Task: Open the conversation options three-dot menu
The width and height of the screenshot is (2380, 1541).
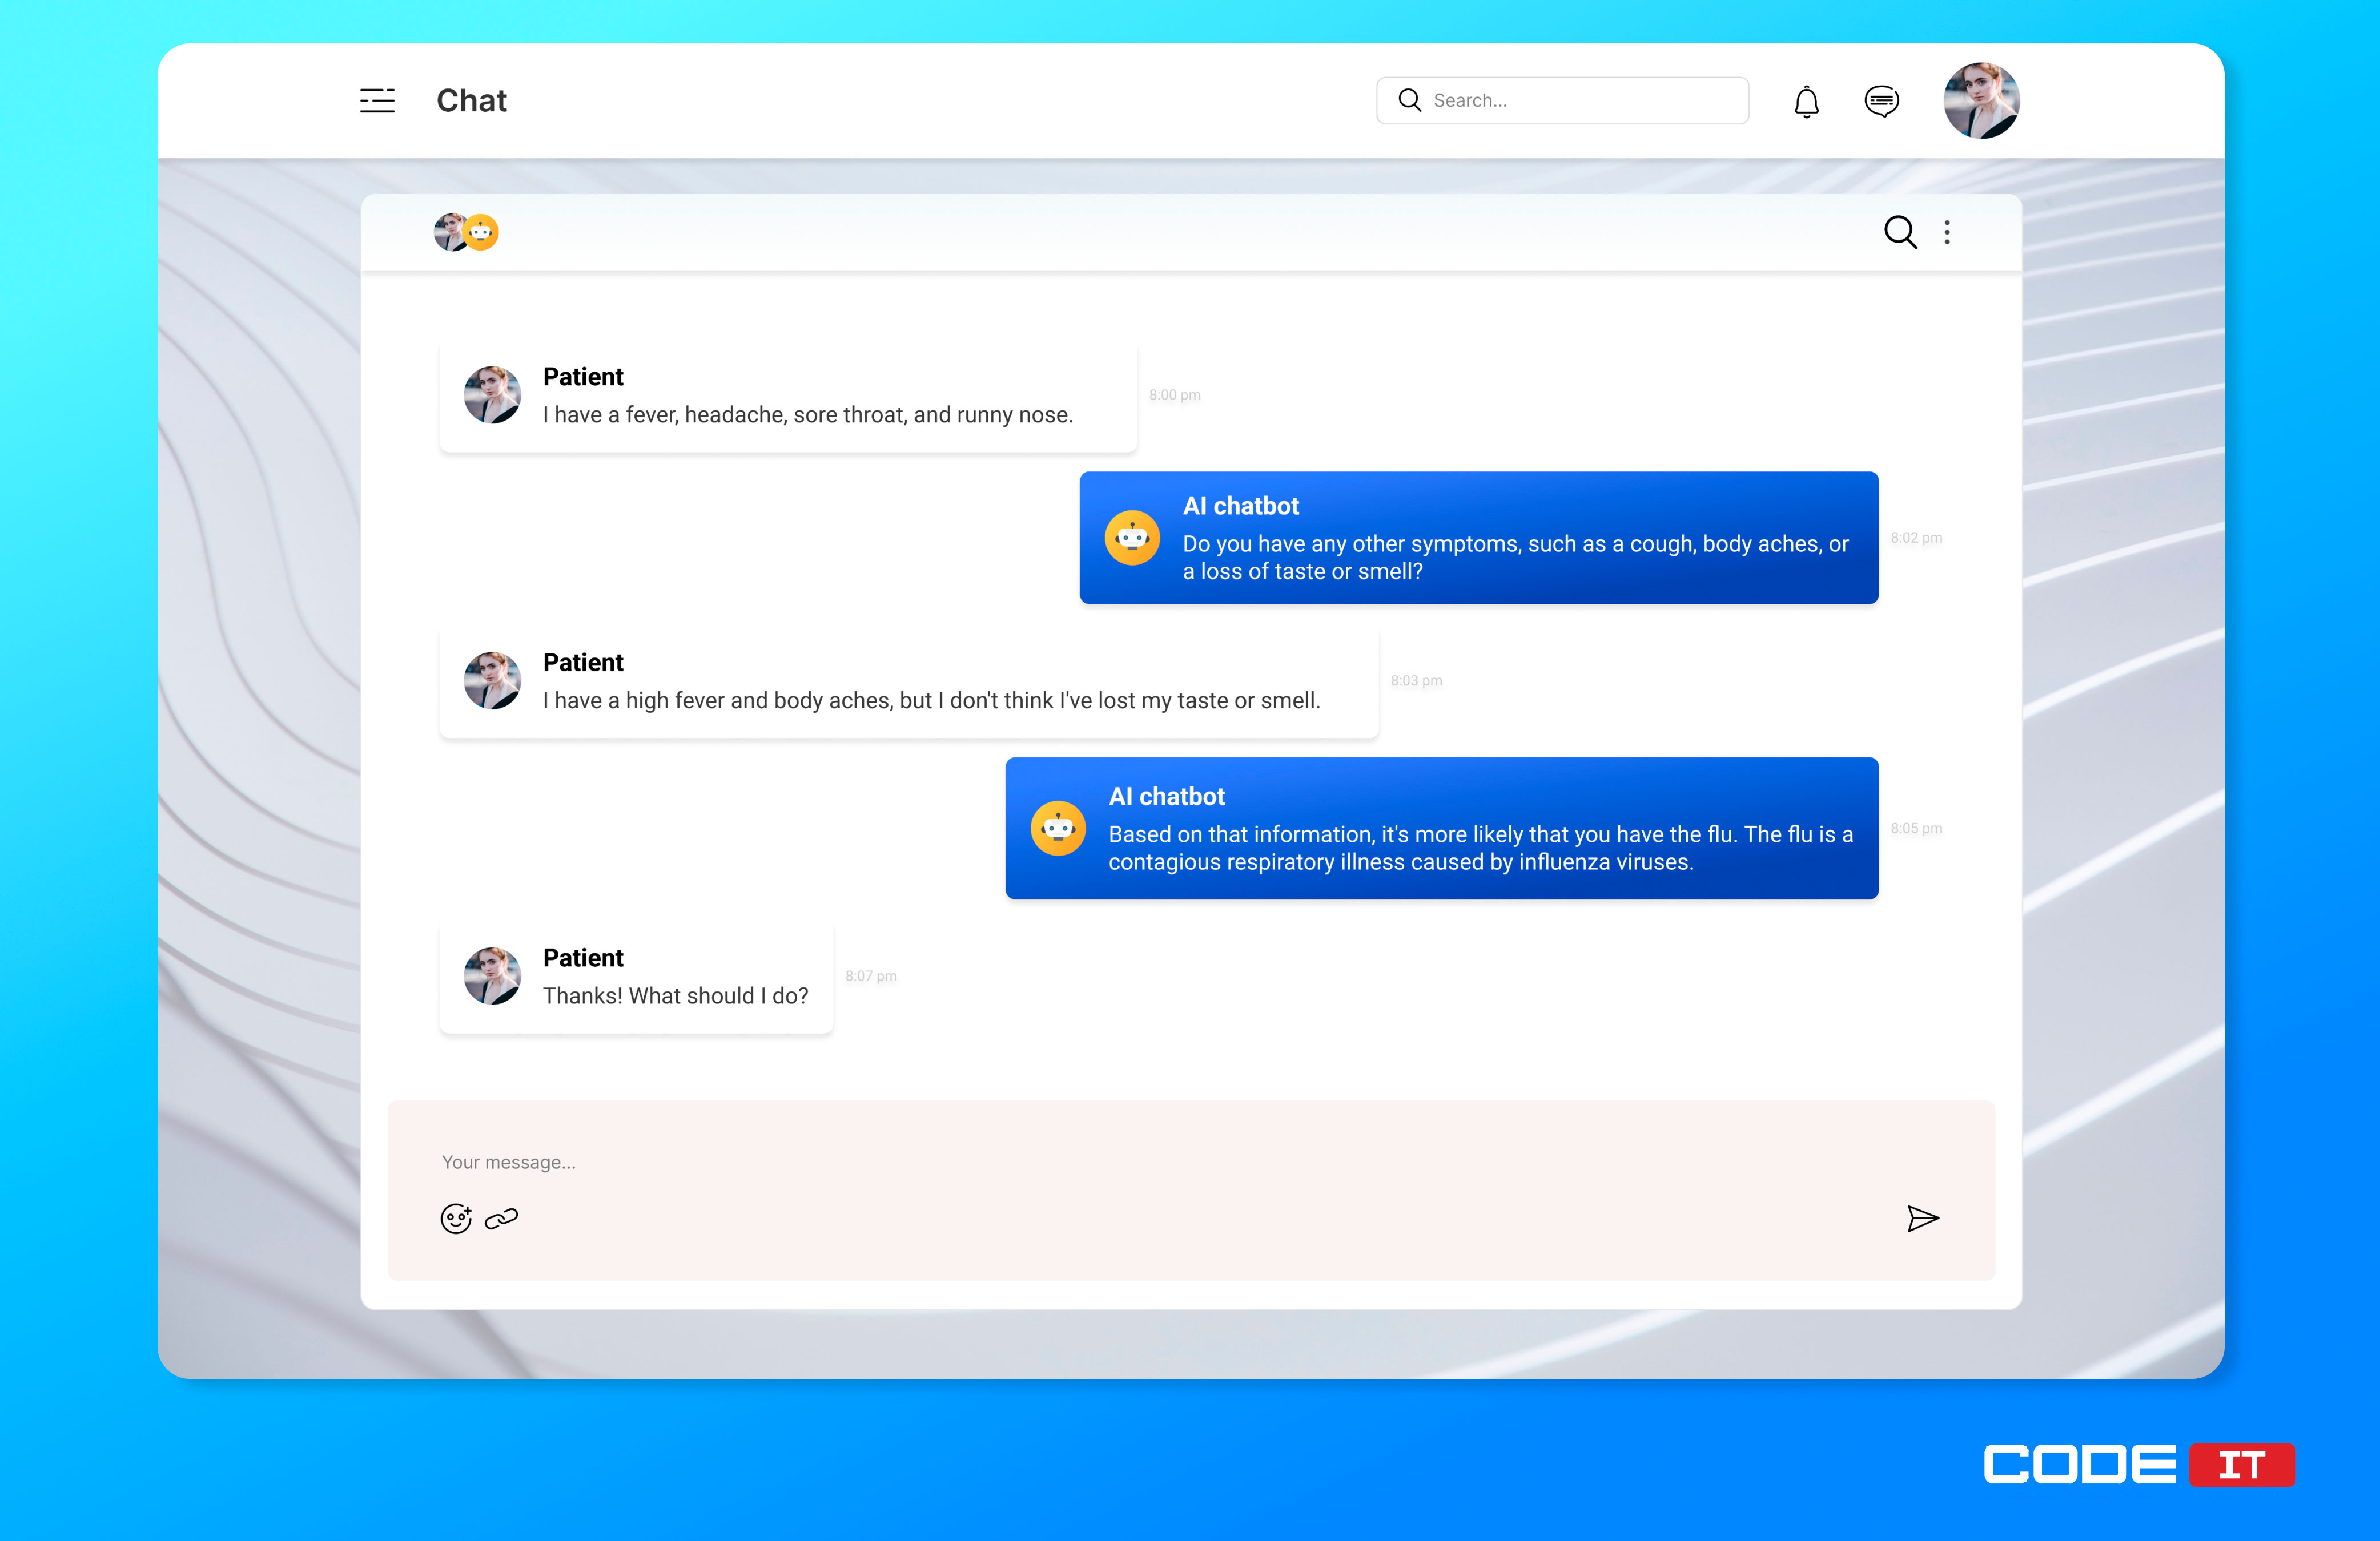Action: pos(1947,232)
